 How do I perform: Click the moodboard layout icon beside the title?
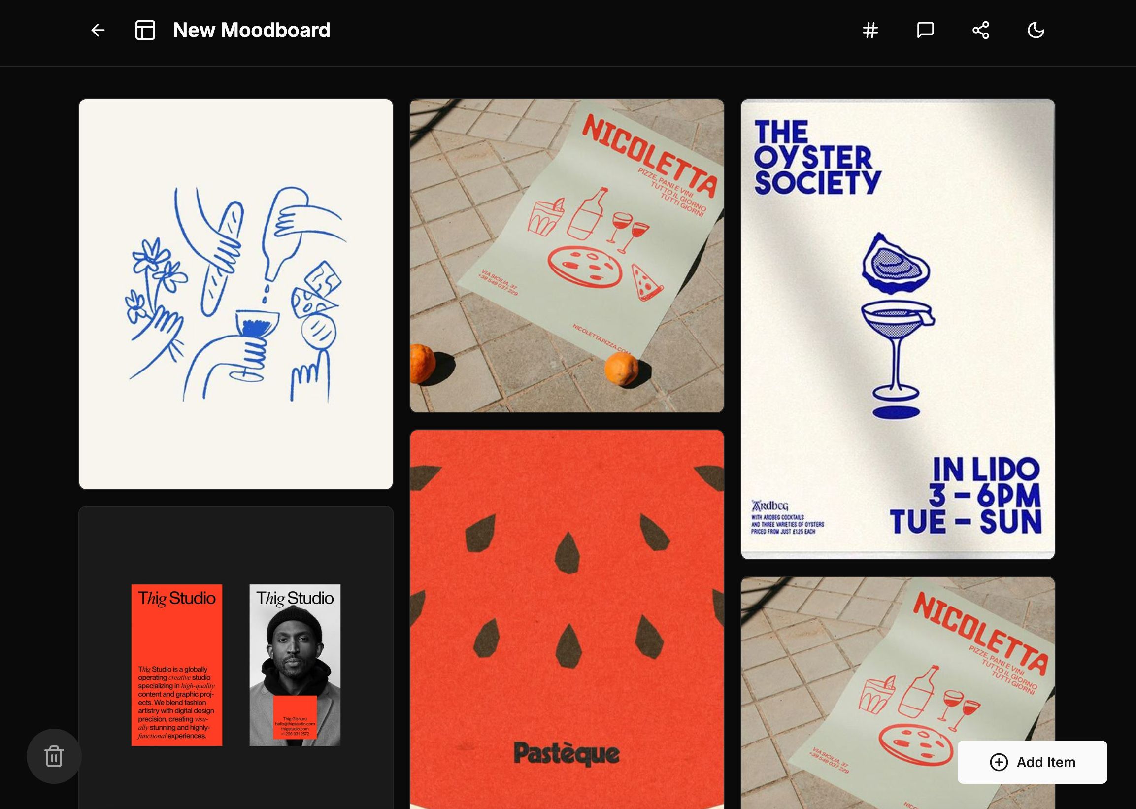click(145, 31)
